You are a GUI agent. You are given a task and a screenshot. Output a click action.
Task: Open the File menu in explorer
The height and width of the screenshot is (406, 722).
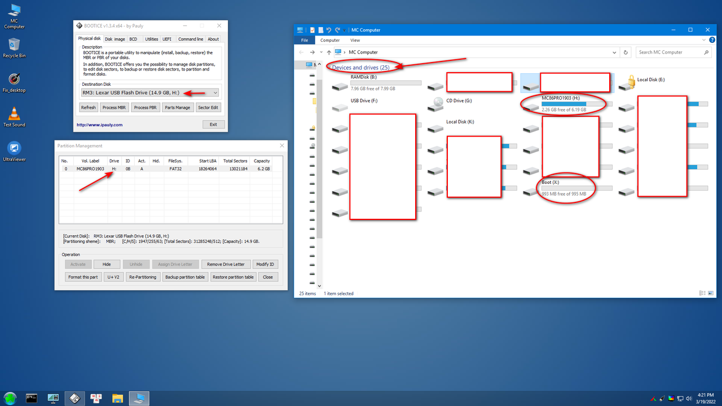point(304,40)
